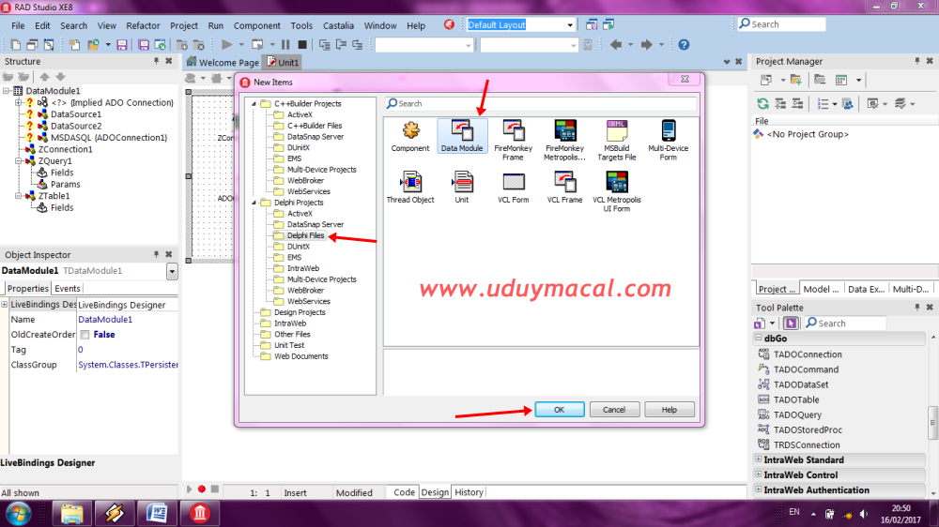Confirm with the OK button
This screenshot has width=939, height=527.
click(x=560, y=410)
